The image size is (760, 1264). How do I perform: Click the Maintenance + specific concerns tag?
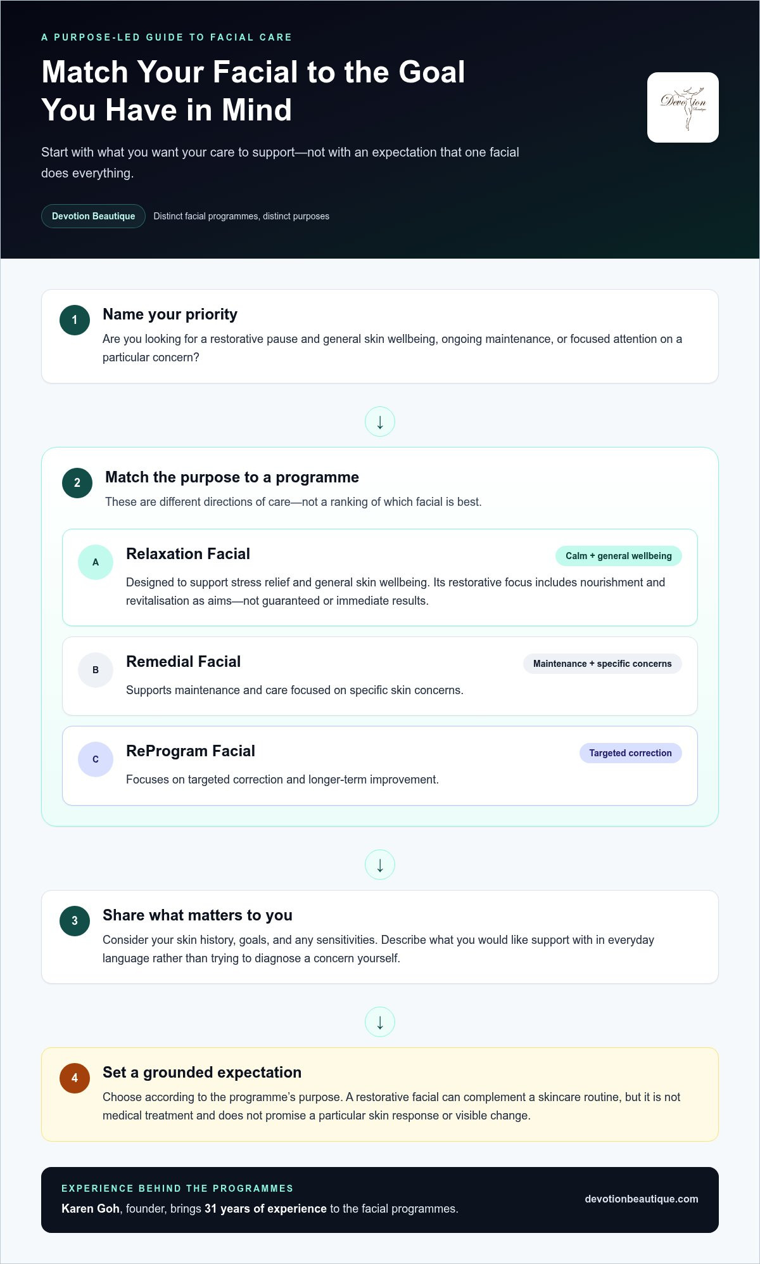602,664
